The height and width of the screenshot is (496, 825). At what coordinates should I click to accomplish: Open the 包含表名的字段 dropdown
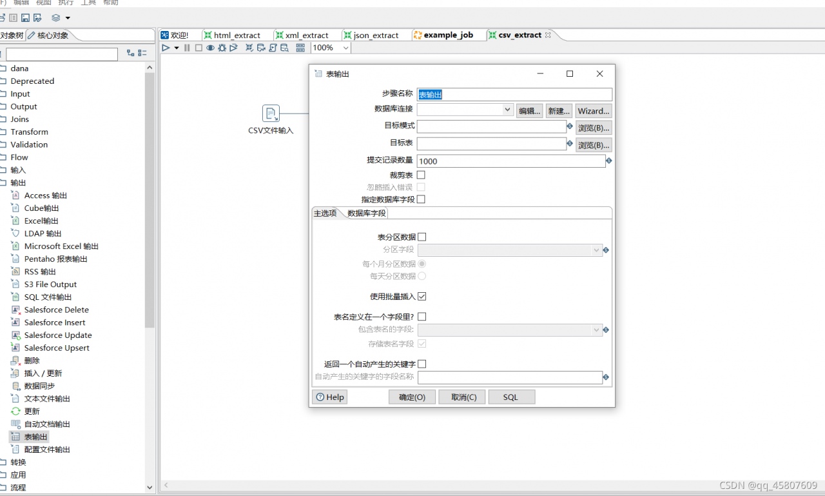(597, 330)
